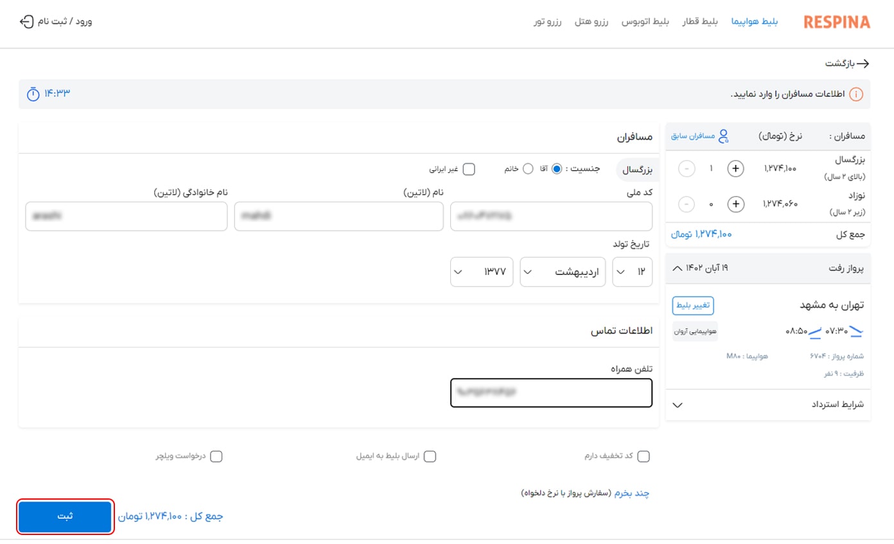Viewport: 894px width, 544px height.
Task: Select the خانم gender radio button
Action: 528,168
